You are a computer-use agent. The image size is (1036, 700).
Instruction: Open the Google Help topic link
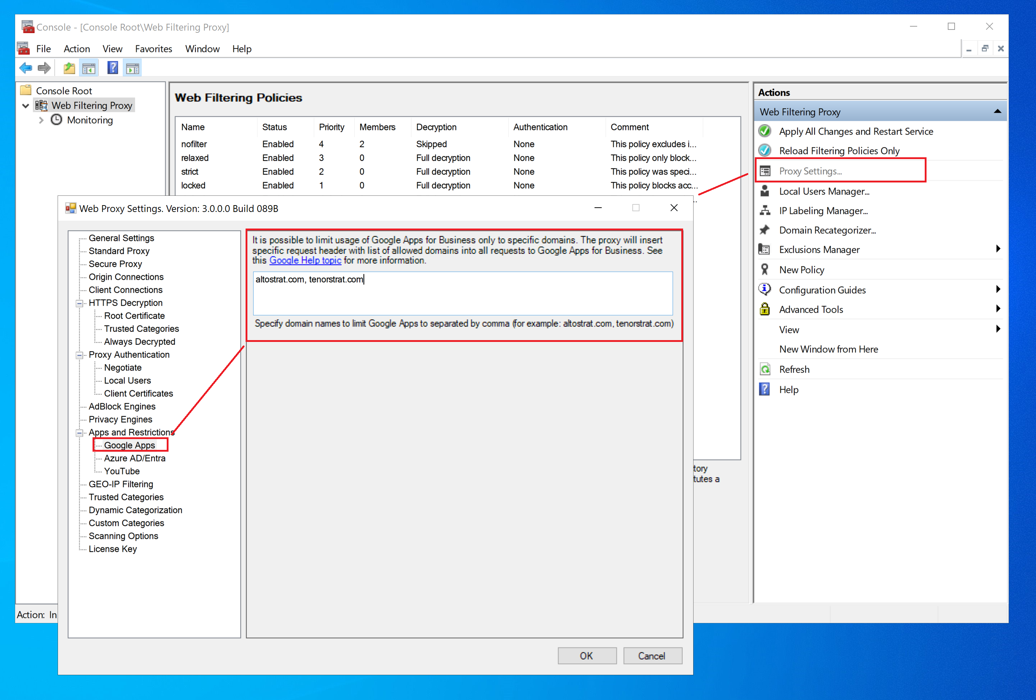coord(305,260)
